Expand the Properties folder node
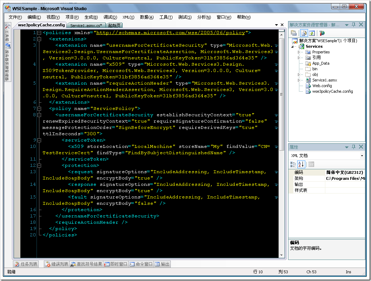Screen dimensions: 371x281 [x=299, y=52]
